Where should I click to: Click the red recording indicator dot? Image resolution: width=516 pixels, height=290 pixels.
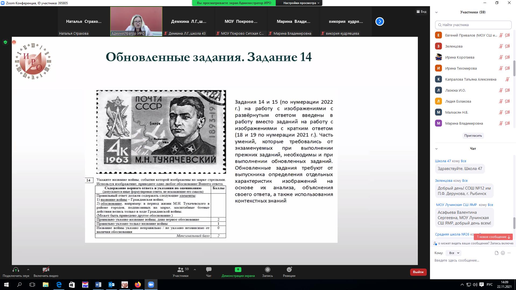pos(14,42)
